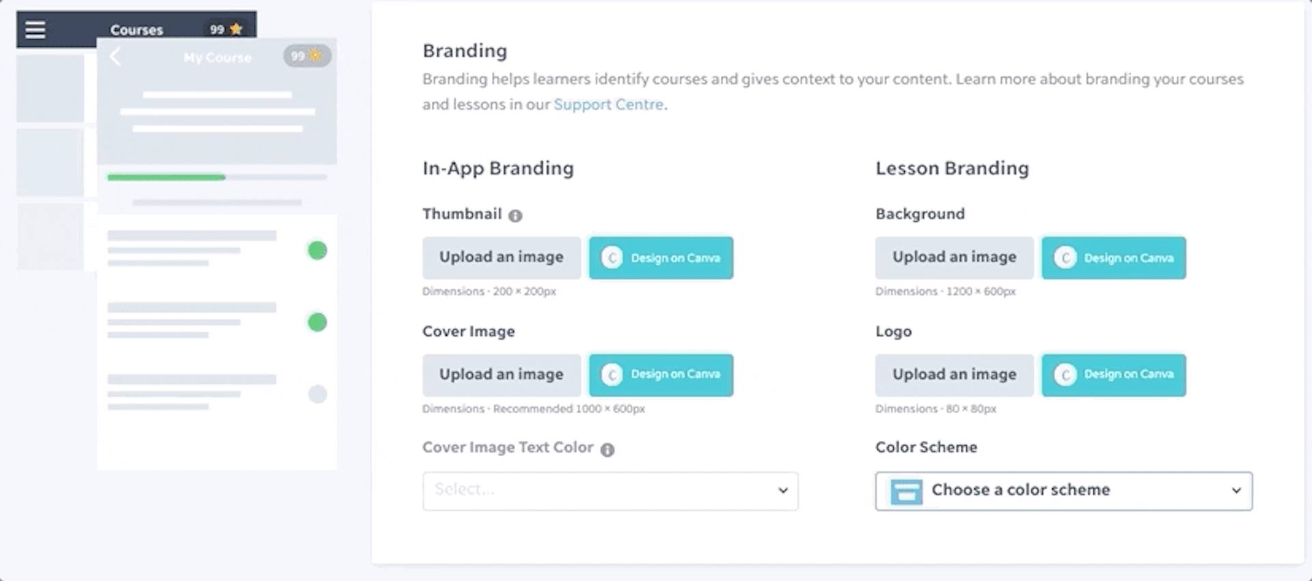Click the green course progress bar
The width and height of the screenshot is (1312, 581).
pyautogui.click(x=166, y=178)
